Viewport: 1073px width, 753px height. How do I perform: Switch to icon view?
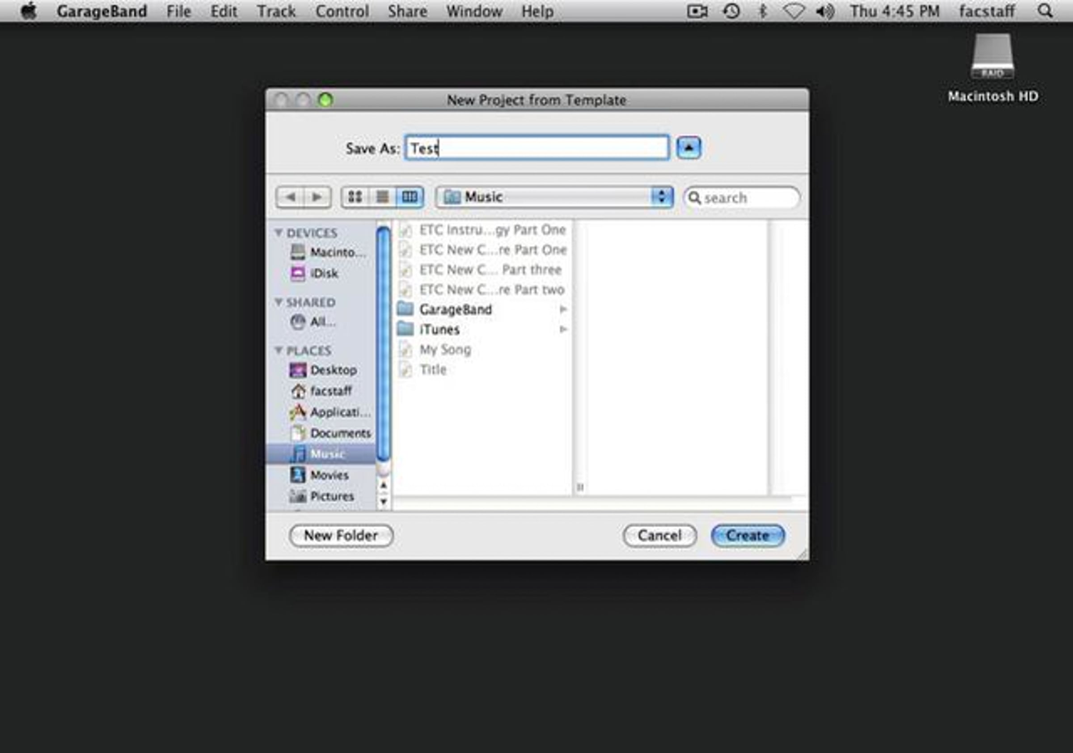pyautogui.click(x=355, y=197)
